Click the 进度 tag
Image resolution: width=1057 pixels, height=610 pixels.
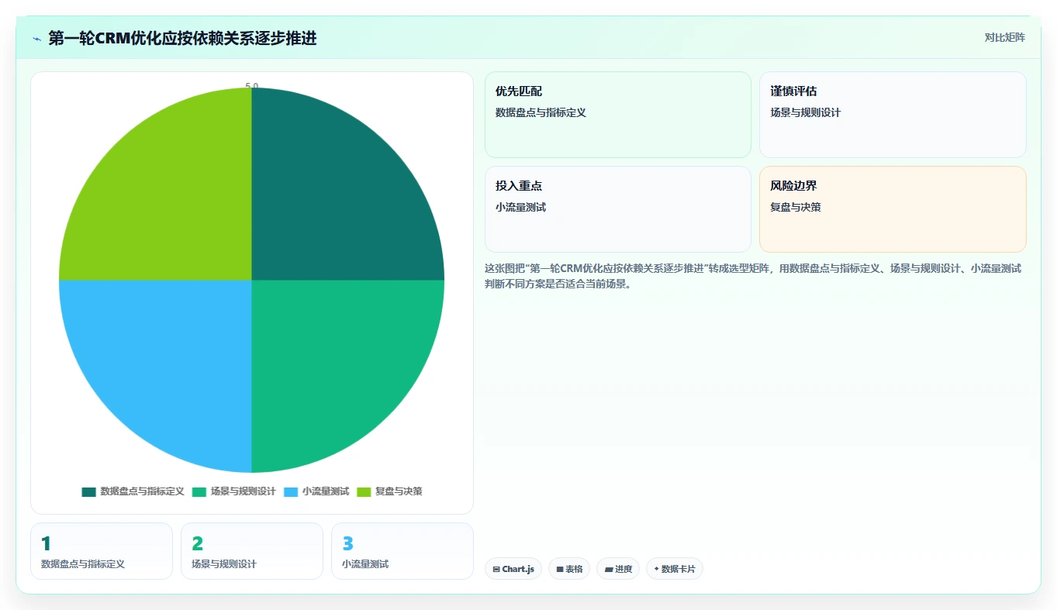pos(618,569)
